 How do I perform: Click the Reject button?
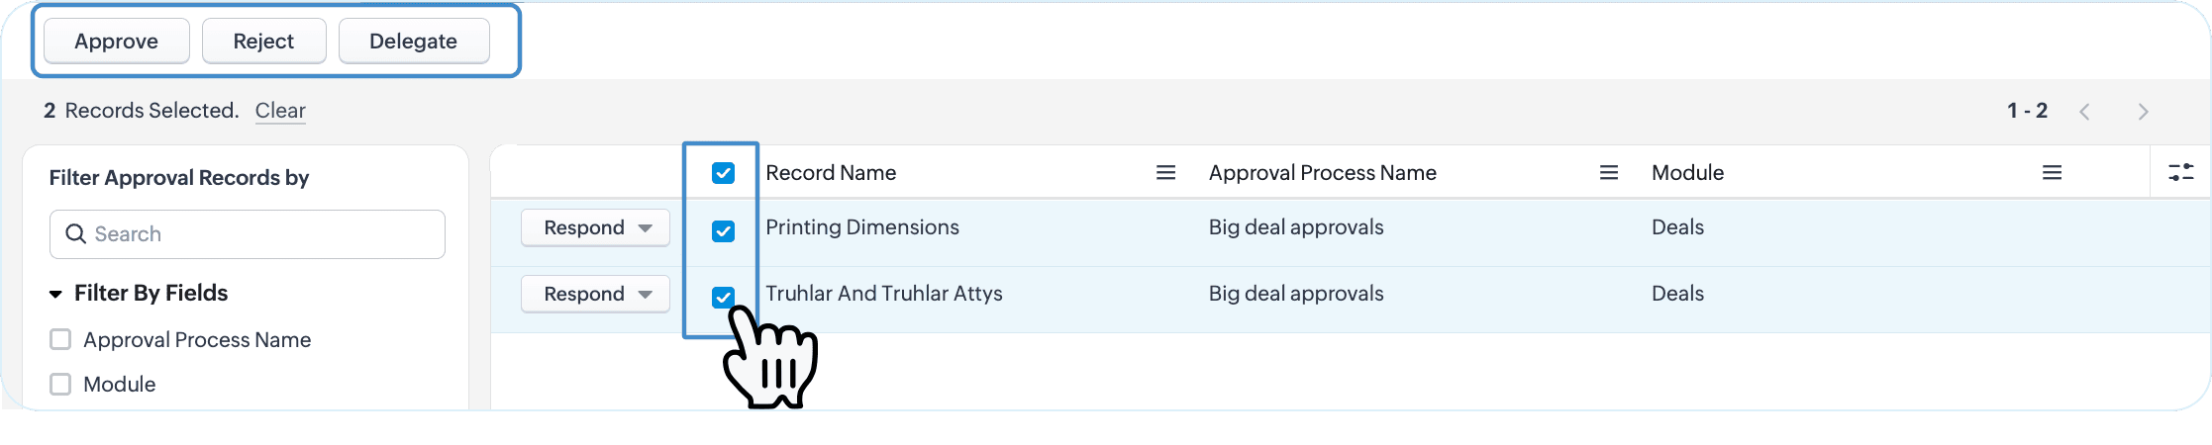coord(263,42)
